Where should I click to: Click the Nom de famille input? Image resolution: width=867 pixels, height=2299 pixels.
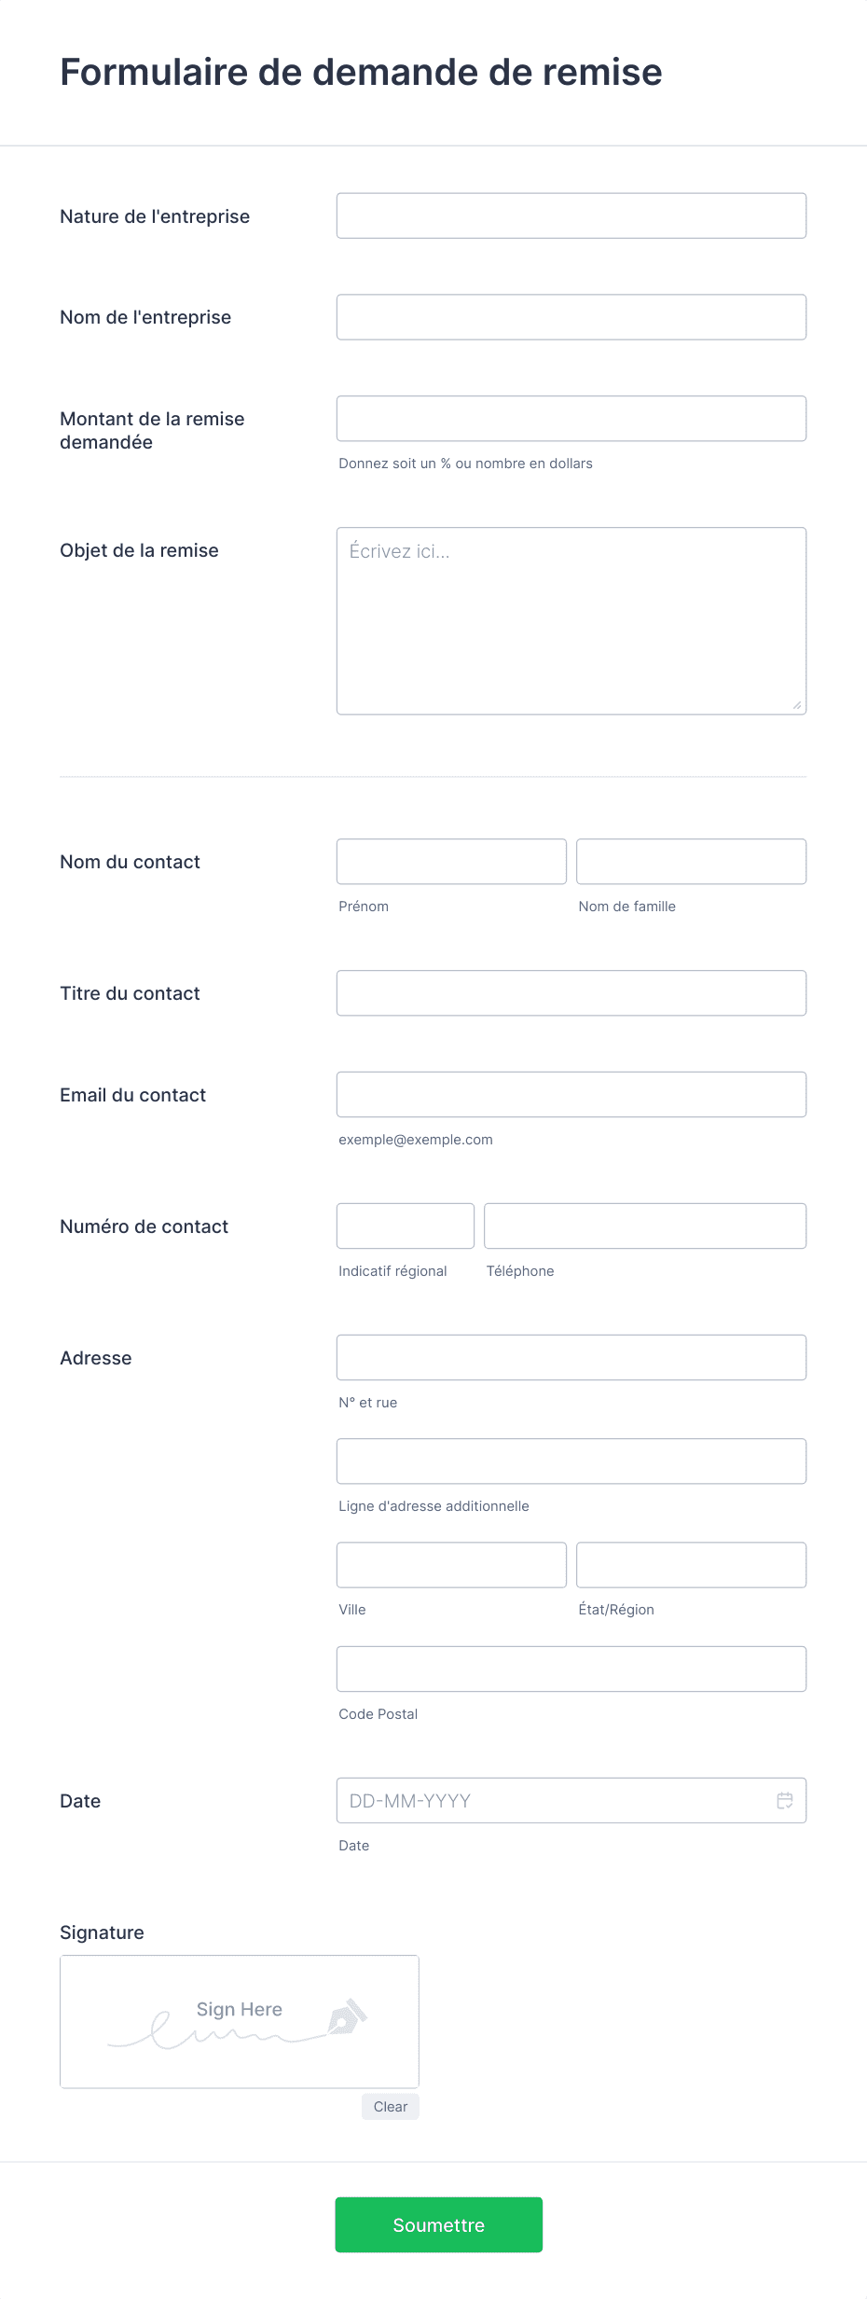point(692,862)
